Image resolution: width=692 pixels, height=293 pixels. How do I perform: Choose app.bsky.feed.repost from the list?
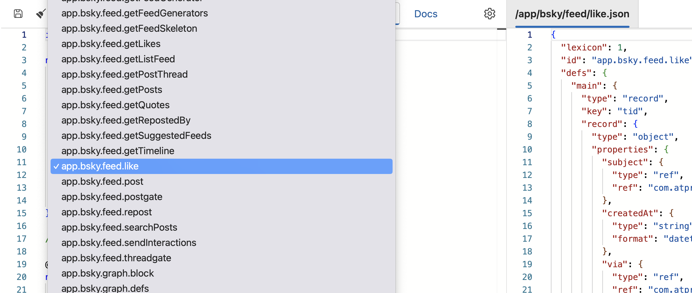107,212
